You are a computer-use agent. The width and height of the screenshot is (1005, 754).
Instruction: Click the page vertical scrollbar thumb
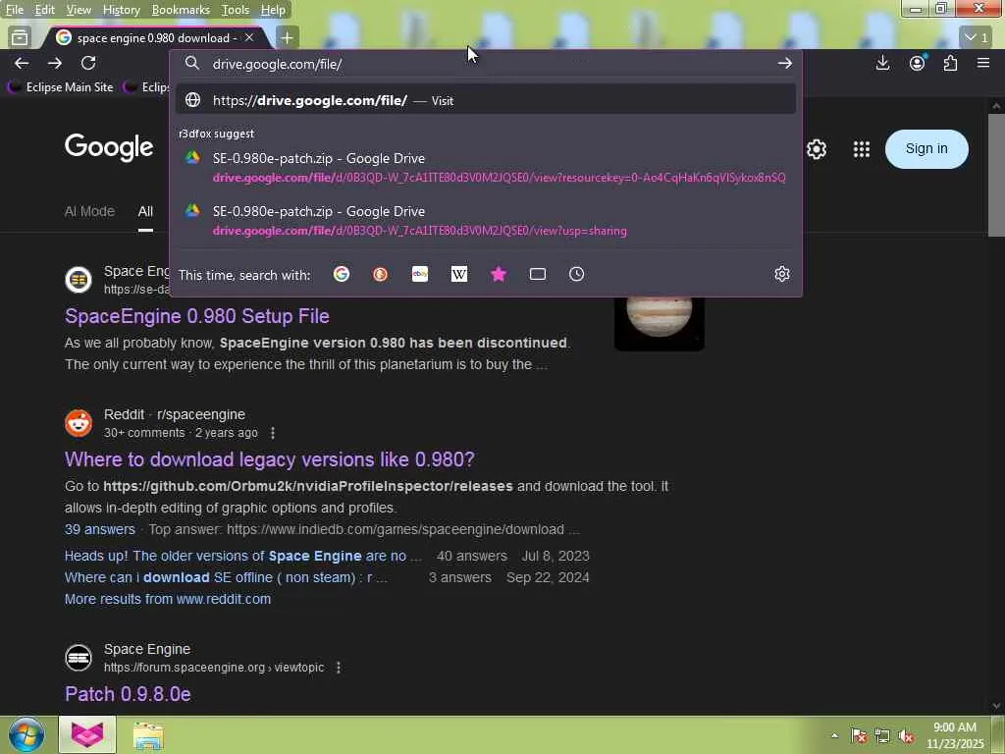[x=996, y=176]
